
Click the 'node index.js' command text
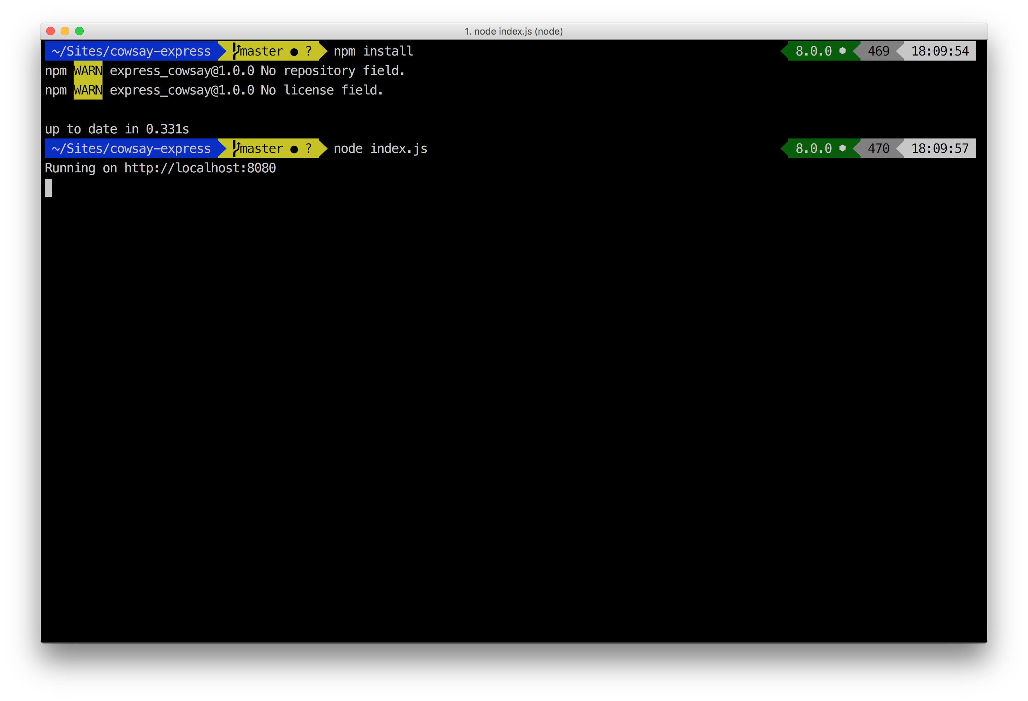pos(380,148)
